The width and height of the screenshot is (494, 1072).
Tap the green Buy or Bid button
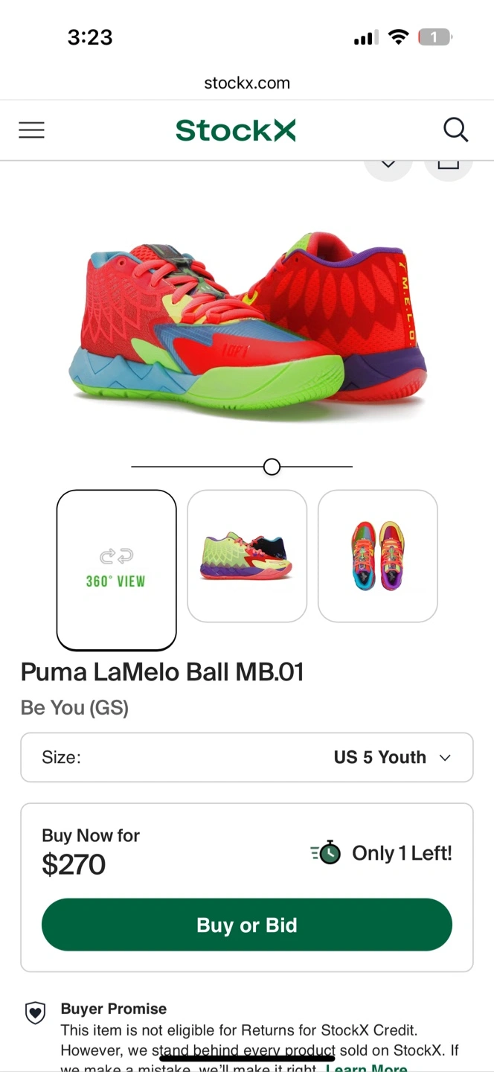pos(247,925)
